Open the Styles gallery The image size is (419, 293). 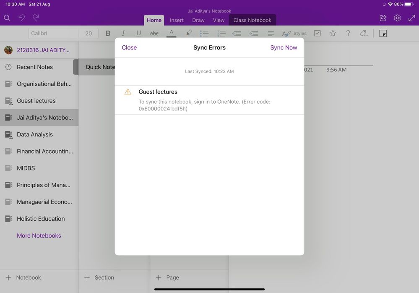click(x=294, y=34)
